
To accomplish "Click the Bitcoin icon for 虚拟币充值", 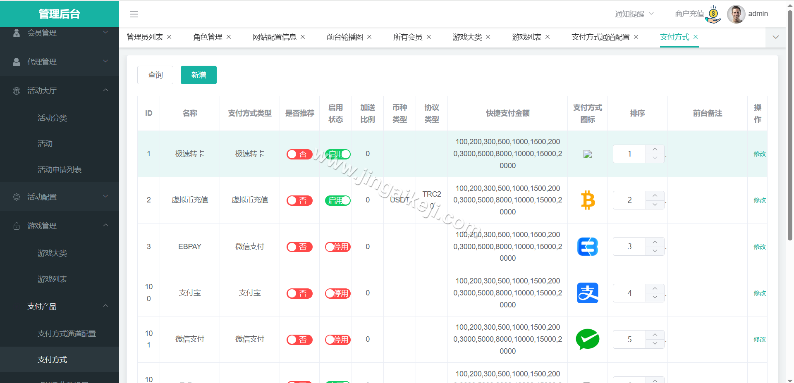I will [x=587, y=200].
